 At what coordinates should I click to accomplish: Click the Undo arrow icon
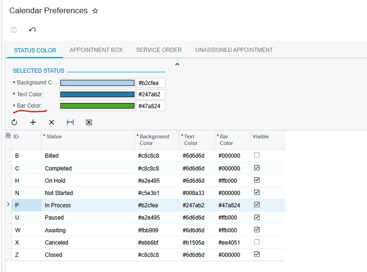tap(32, 30)
